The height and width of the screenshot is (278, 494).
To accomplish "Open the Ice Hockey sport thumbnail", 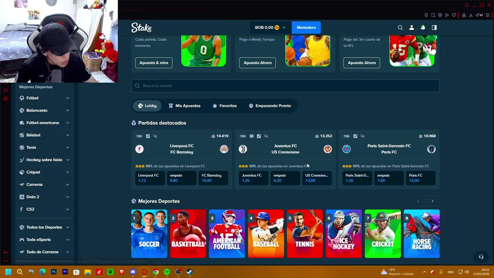I will click(343, 234).
